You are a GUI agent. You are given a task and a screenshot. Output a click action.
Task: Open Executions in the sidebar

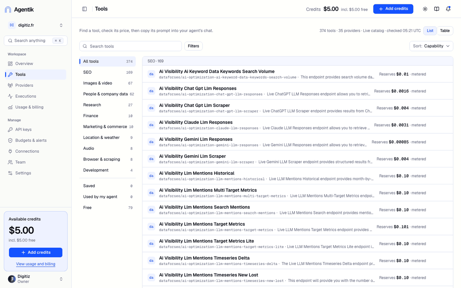tap(36, 96)
